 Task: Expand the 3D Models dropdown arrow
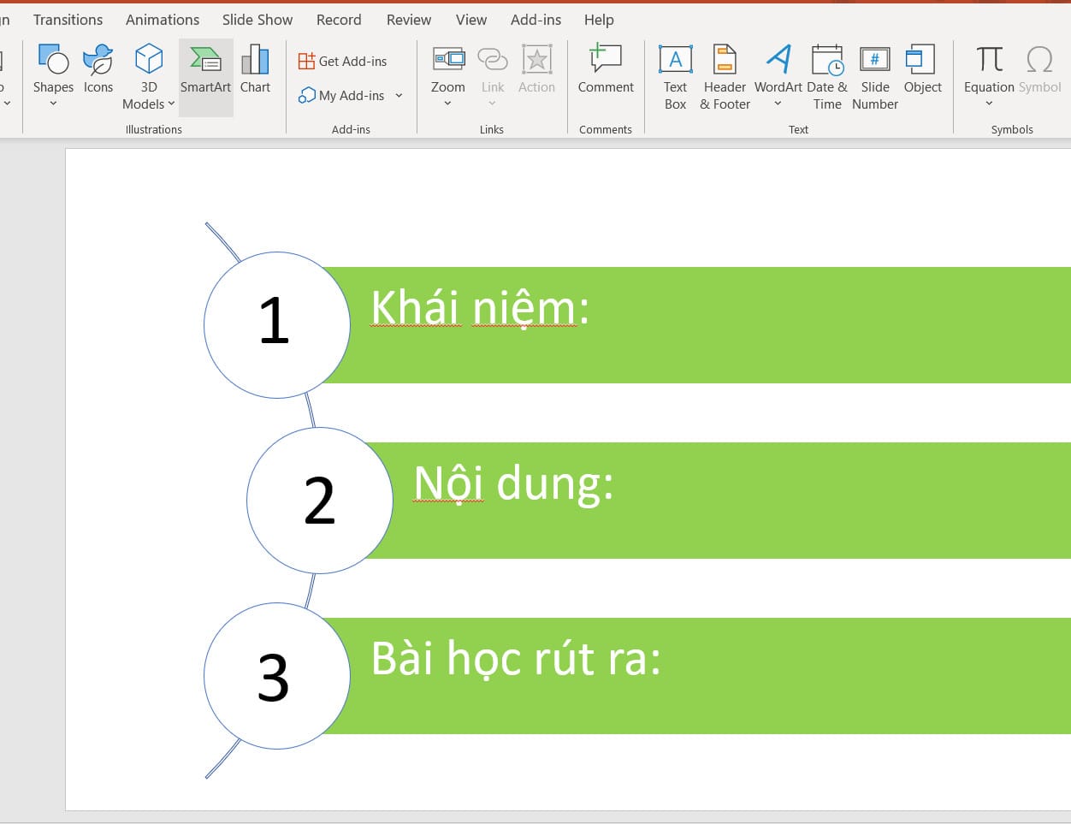(x=171, y=104)
